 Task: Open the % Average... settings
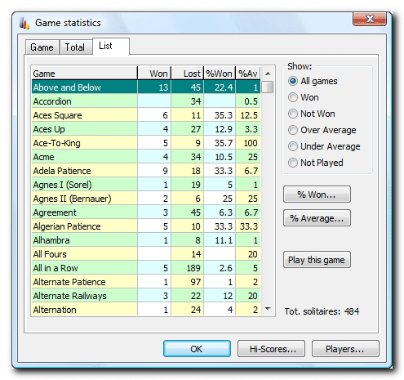[x=317, y=218]
